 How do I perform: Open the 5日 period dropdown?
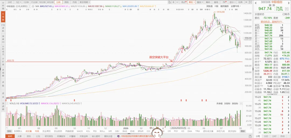pyautogui.click(x=18, y=2)
